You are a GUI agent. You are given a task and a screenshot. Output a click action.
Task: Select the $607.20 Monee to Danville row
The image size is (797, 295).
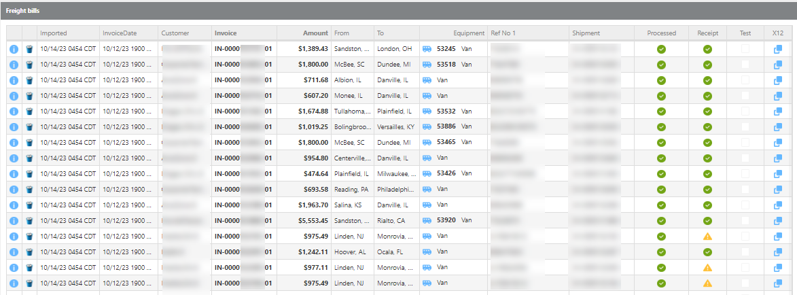[x=353, y=96]
